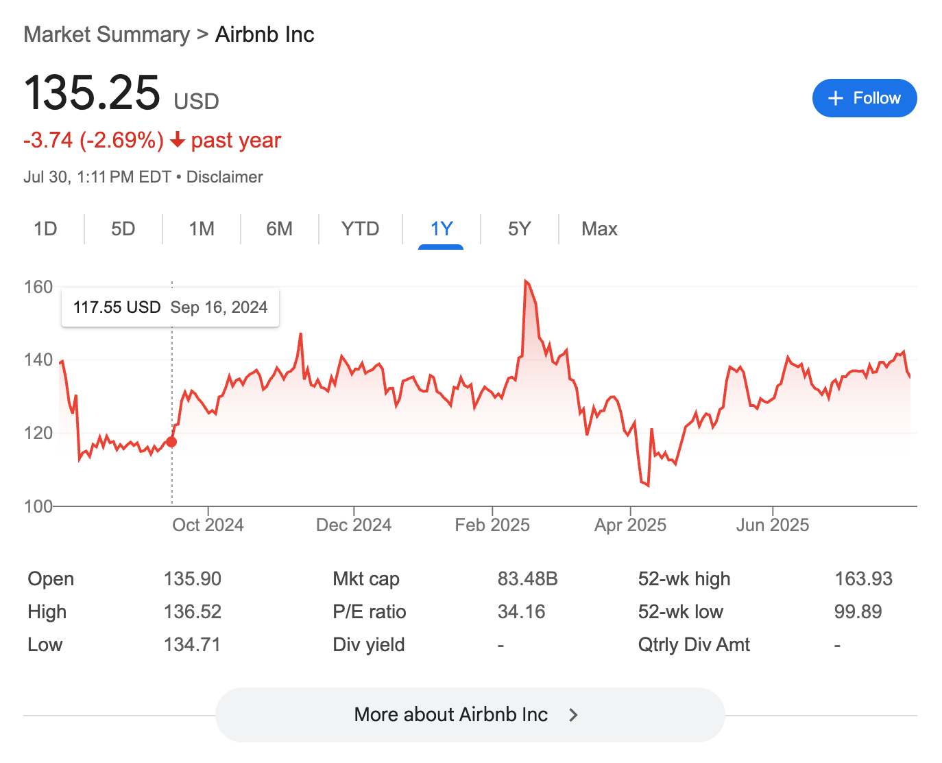The image size is (942, 763).
Task: Click the 140 y-axis label
Action: click(x=38, y=360)
